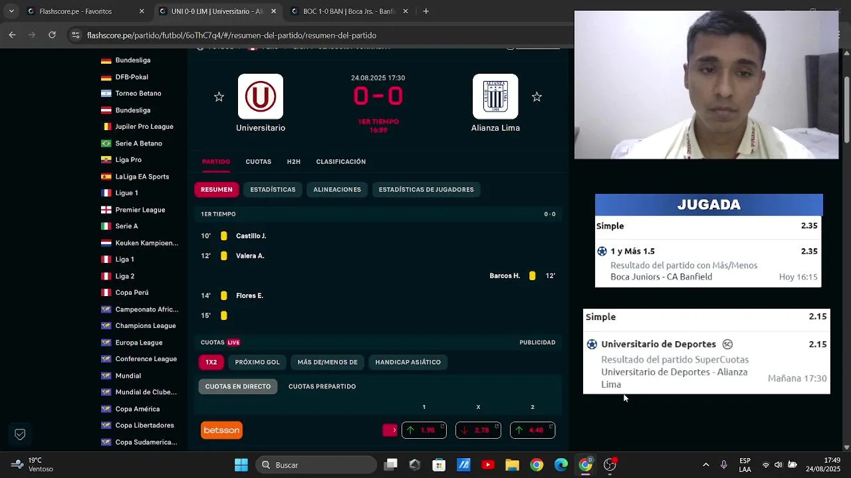The image size is (851, 478).
Task: Show hidden system tray icons
Action: 706,465
